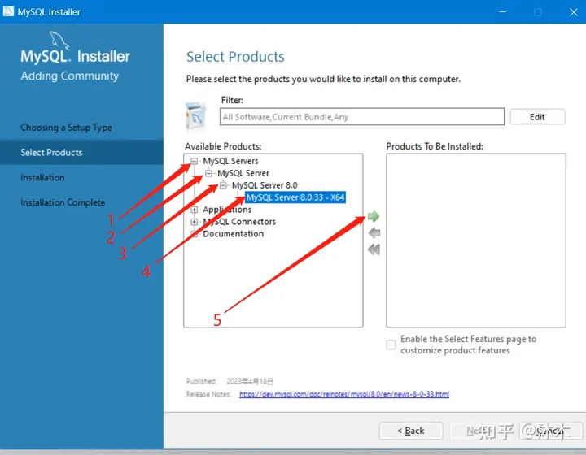
Task: Click the Filter text field
Action: 361,117
